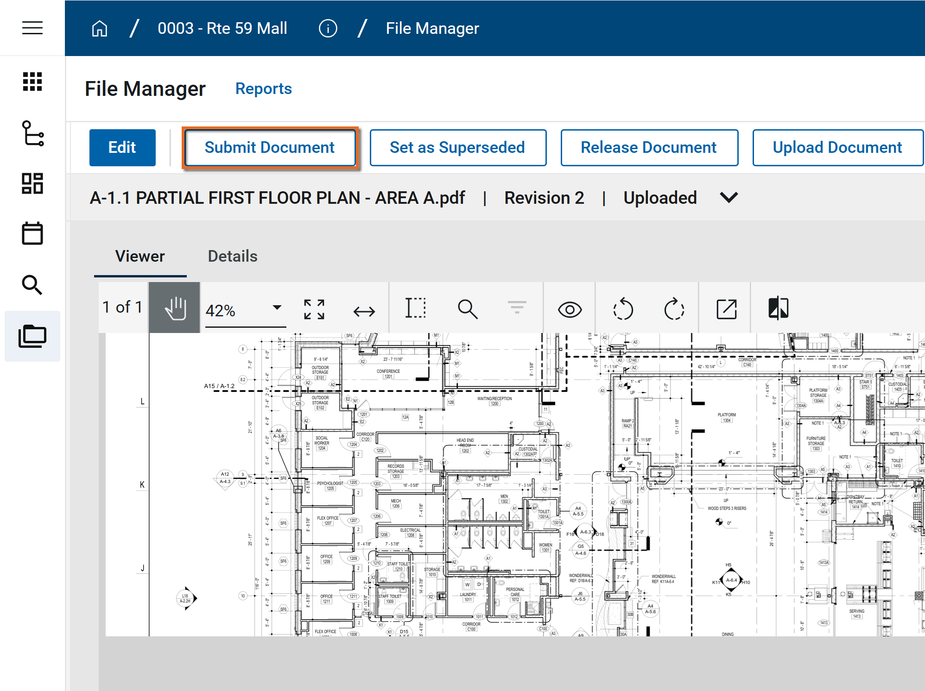Toggle the eye visibility icon
The image size is (925, 691).
[x=570, y=309]
